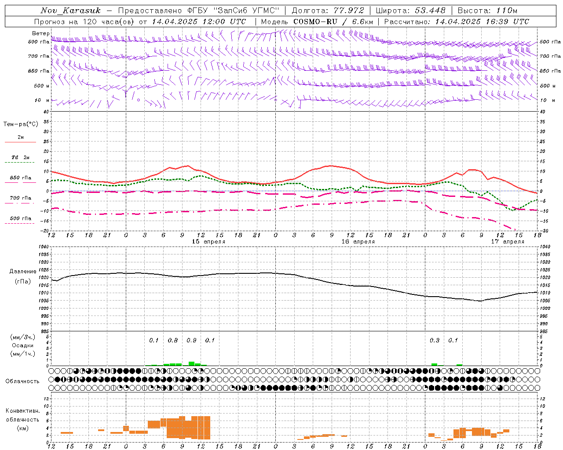563x450 pixels.
Task: Click the '(гПа)' pressure unit label
Action: [x=23, y=282]
